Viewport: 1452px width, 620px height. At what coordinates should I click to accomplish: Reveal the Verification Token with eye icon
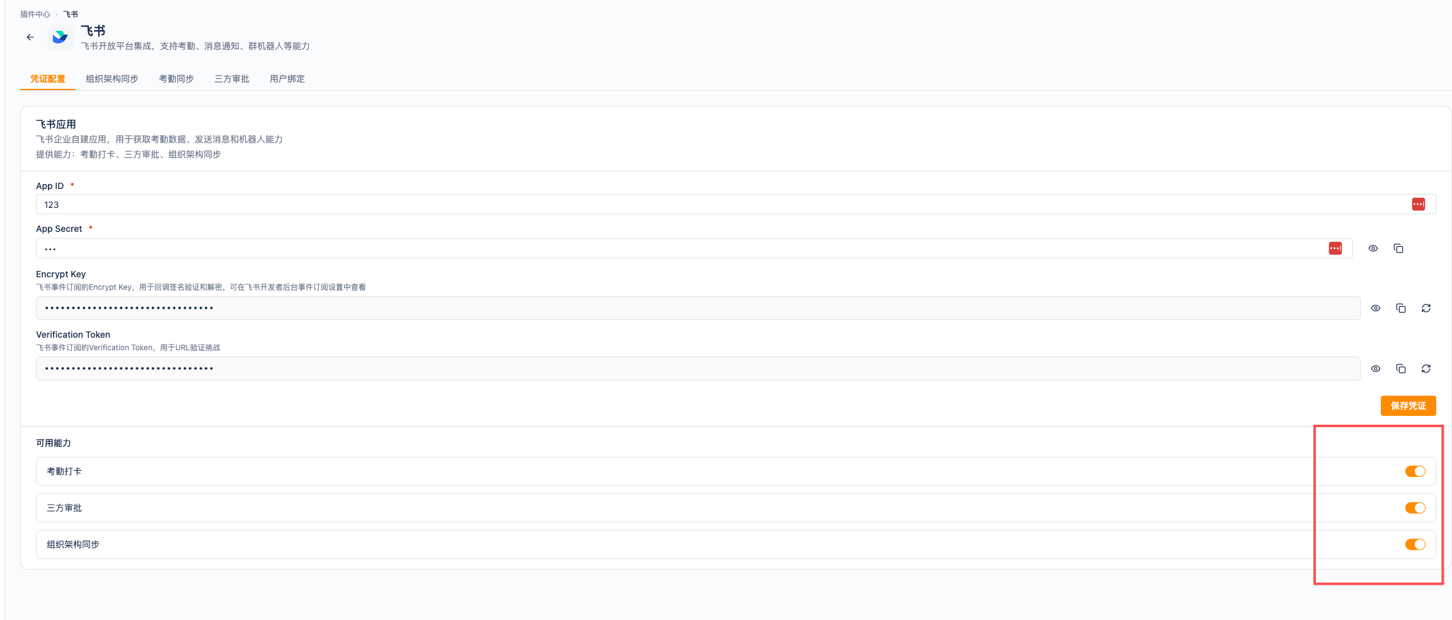click(1375, 369)
